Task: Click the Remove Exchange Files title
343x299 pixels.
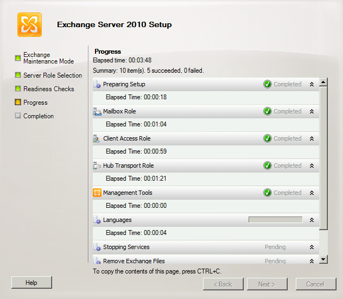Action: (134, 260)
